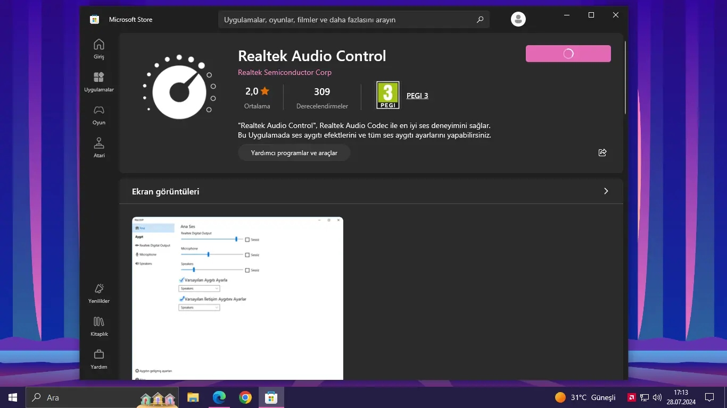Image resolution: width=727 pixels, height=408 pixels.
Task: Click the Microsoft Store taskbar icon
Action: (x=271, y=397)
